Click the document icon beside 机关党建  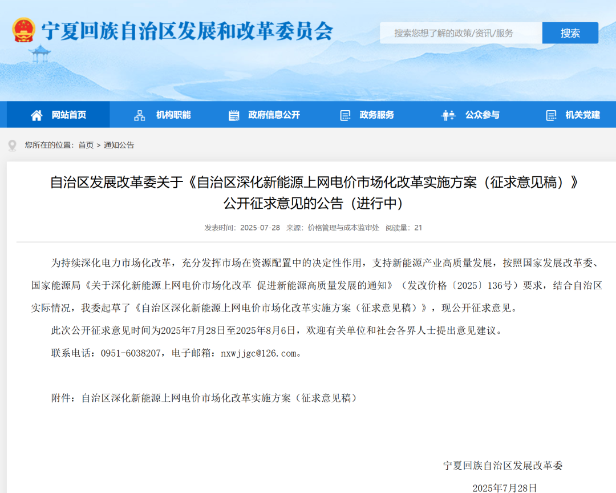[551, 115]
